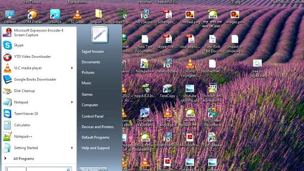This screenshot has width=304, height=171.
Task: Open Music library
Action: click(86, 83)
